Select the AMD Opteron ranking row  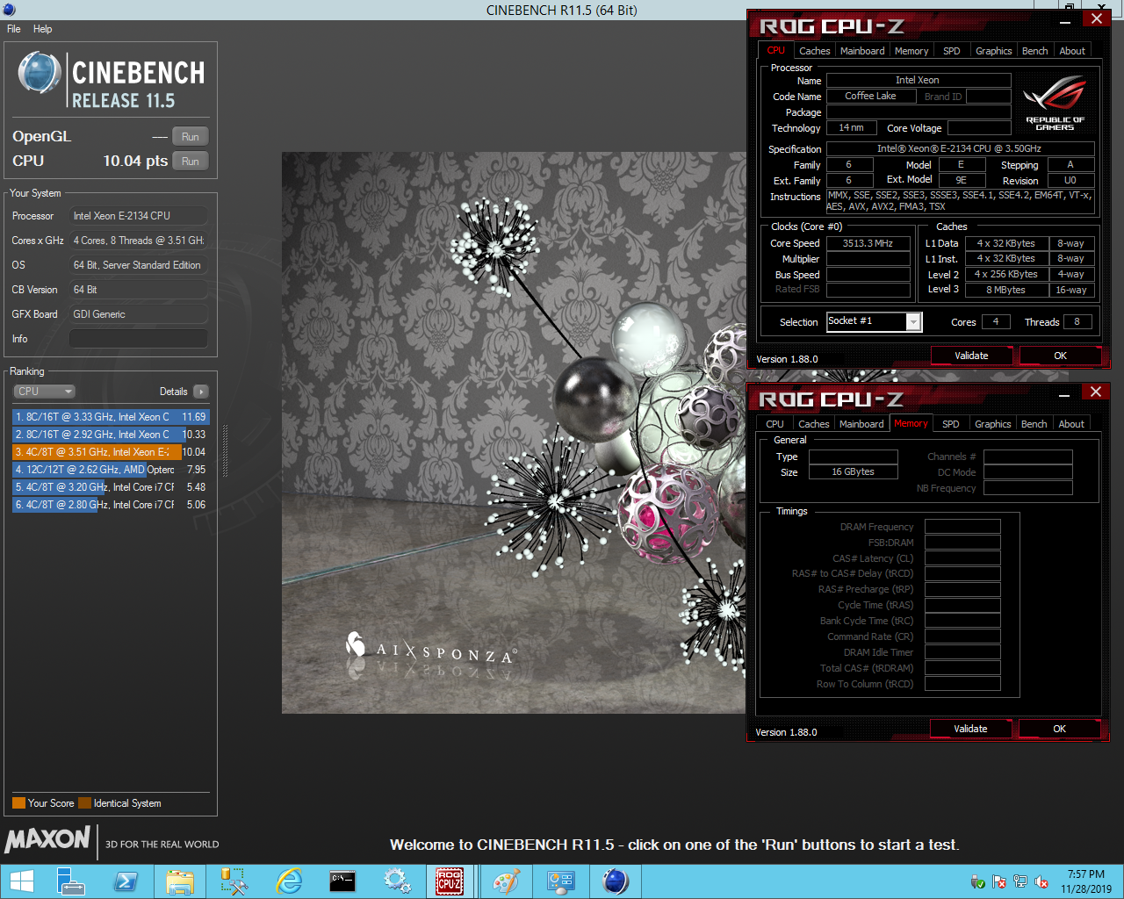click(x=111, y=470)
